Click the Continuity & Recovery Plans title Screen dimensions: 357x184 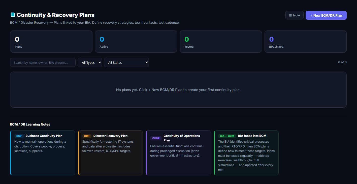pos(56,15)
